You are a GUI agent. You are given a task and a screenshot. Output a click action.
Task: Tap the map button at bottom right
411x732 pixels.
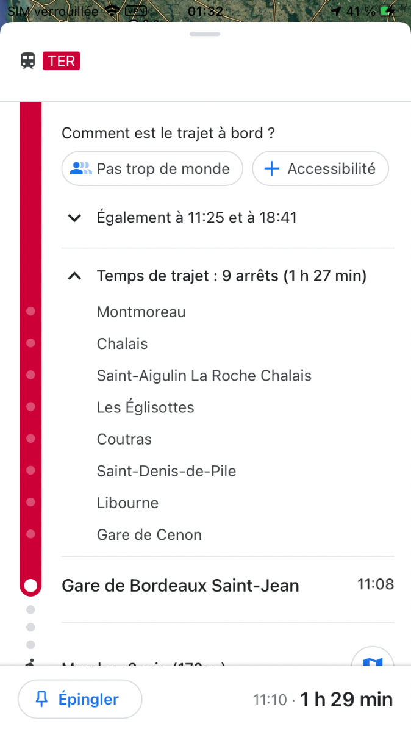[x=373, y=660]
